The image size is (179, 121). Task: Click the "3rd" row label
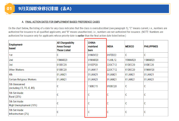[11, 65]
